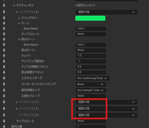Toggle pin icon next to デバッグカラー
Image resolution: width=149 pixels, height=128 pixels.
(x=4, y=18)
